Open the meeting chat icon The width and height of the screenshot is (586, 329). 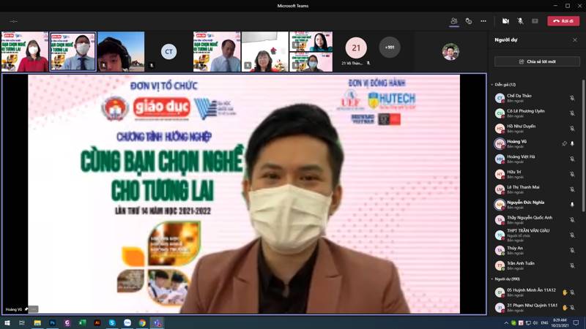pos(469,21)
